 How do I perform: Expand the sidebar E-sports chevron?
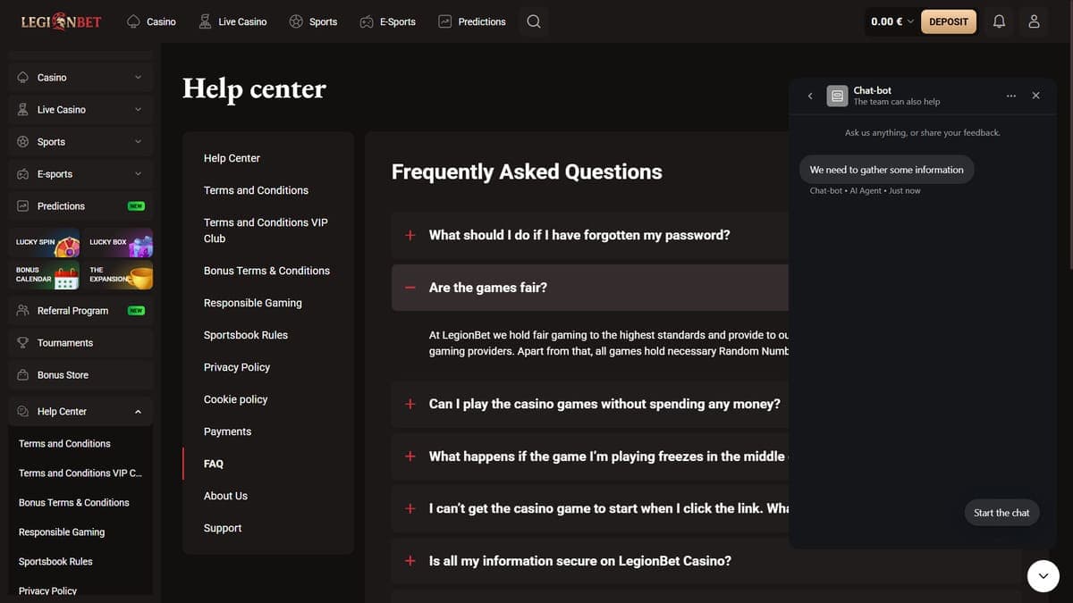coord(138,174)
